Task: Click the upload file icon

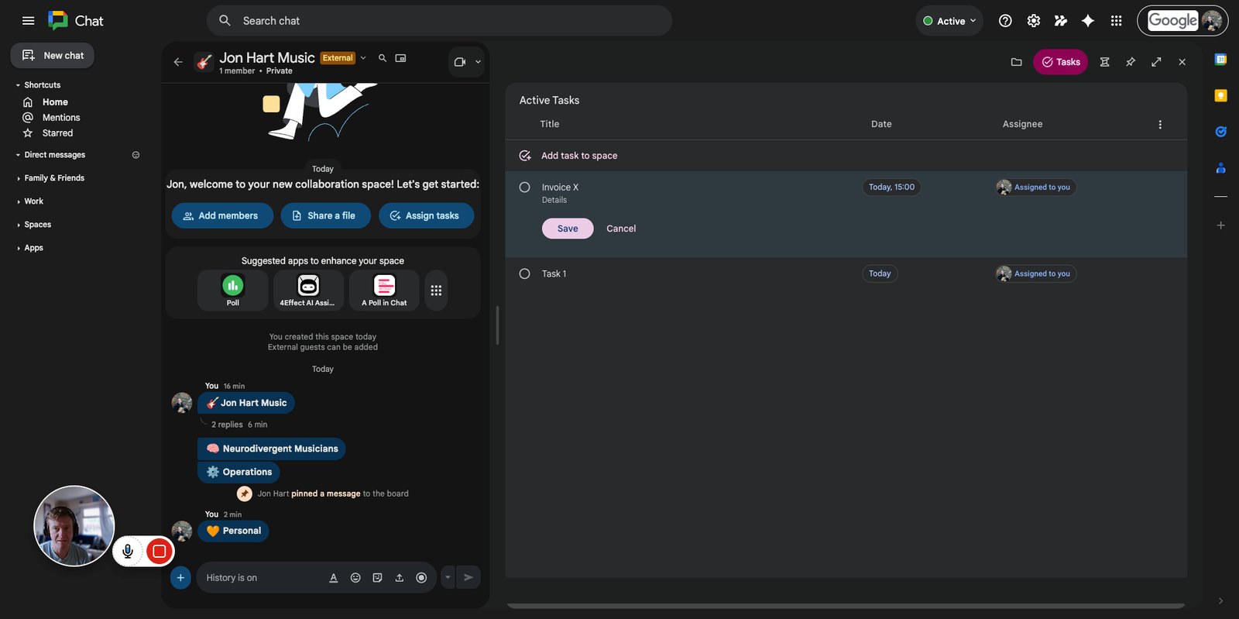Action: tap(400, 578)
